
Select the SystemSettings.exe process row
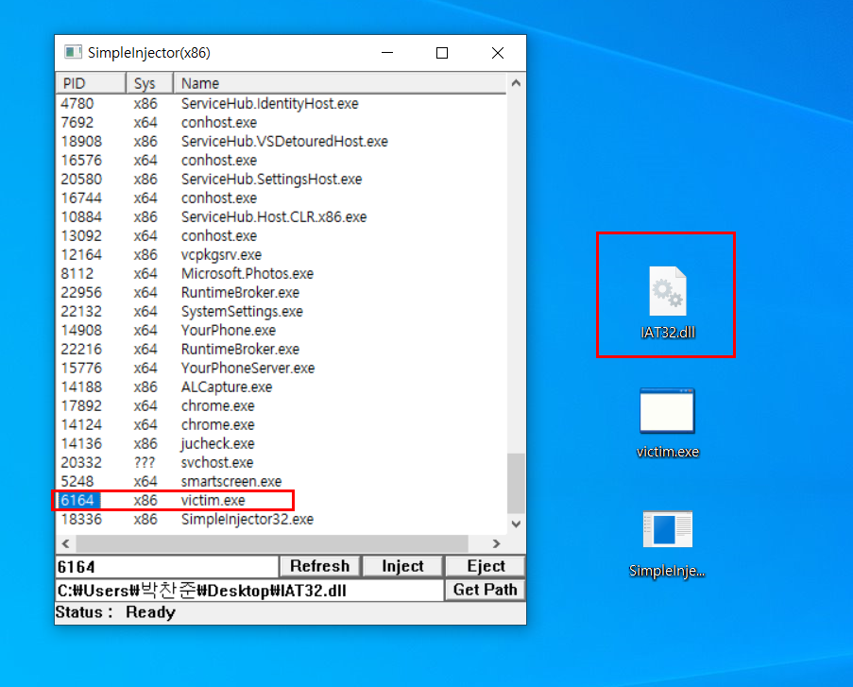click(281, 312)
